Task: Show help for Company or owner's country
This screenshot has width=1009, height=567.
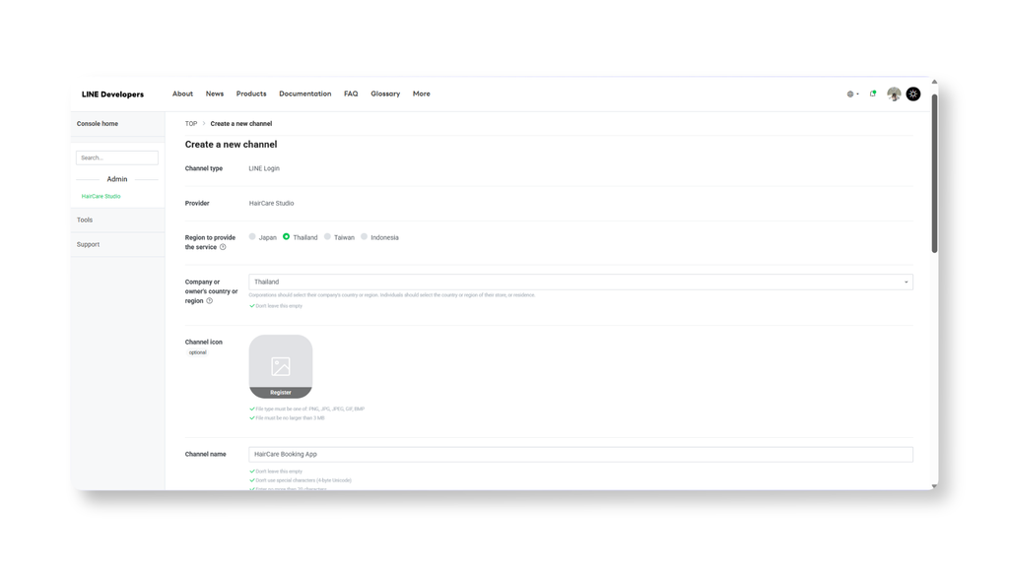Action: point(209,301)
